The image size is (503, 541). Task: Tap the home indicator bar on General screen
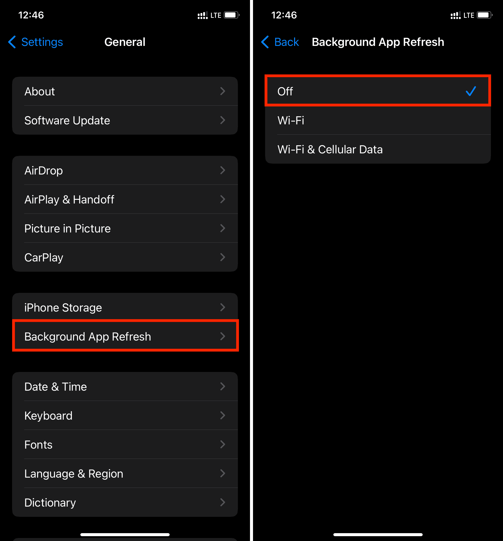click(x=125, y=535)
